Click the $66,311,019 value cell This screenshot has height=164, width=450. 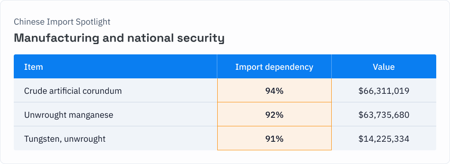tap(384, 91)
